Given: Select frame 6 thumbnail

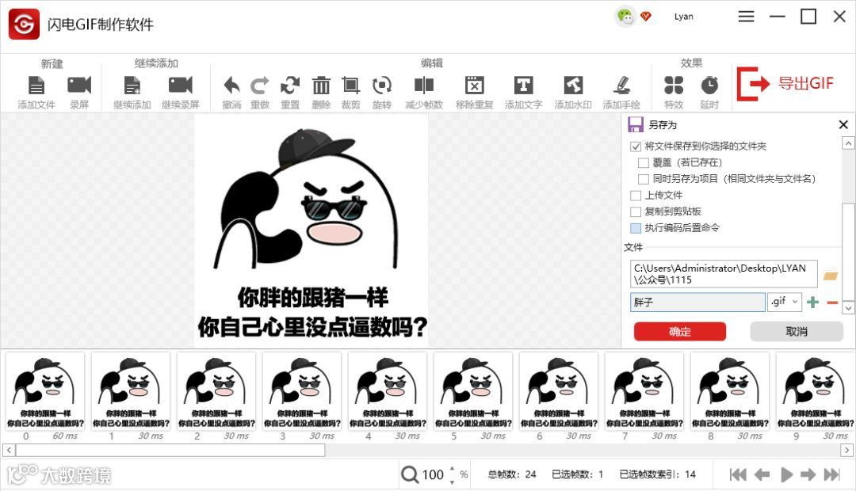Looking at the screenshot, I should (559, 390).
